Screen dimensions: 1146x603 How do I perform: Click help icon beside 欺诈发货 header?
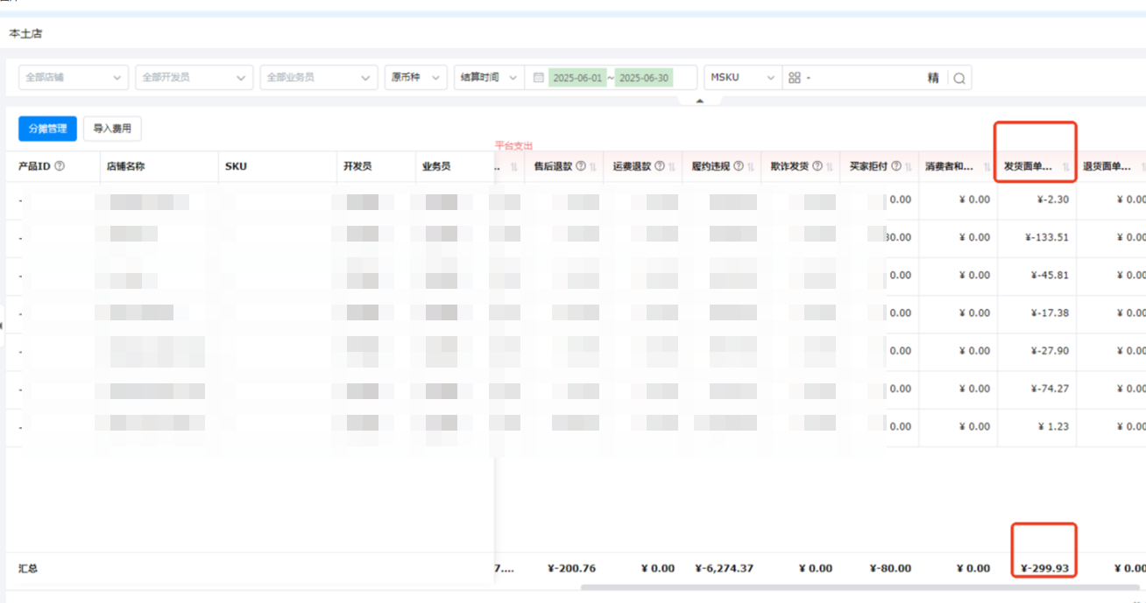click(x=817, y=166)
